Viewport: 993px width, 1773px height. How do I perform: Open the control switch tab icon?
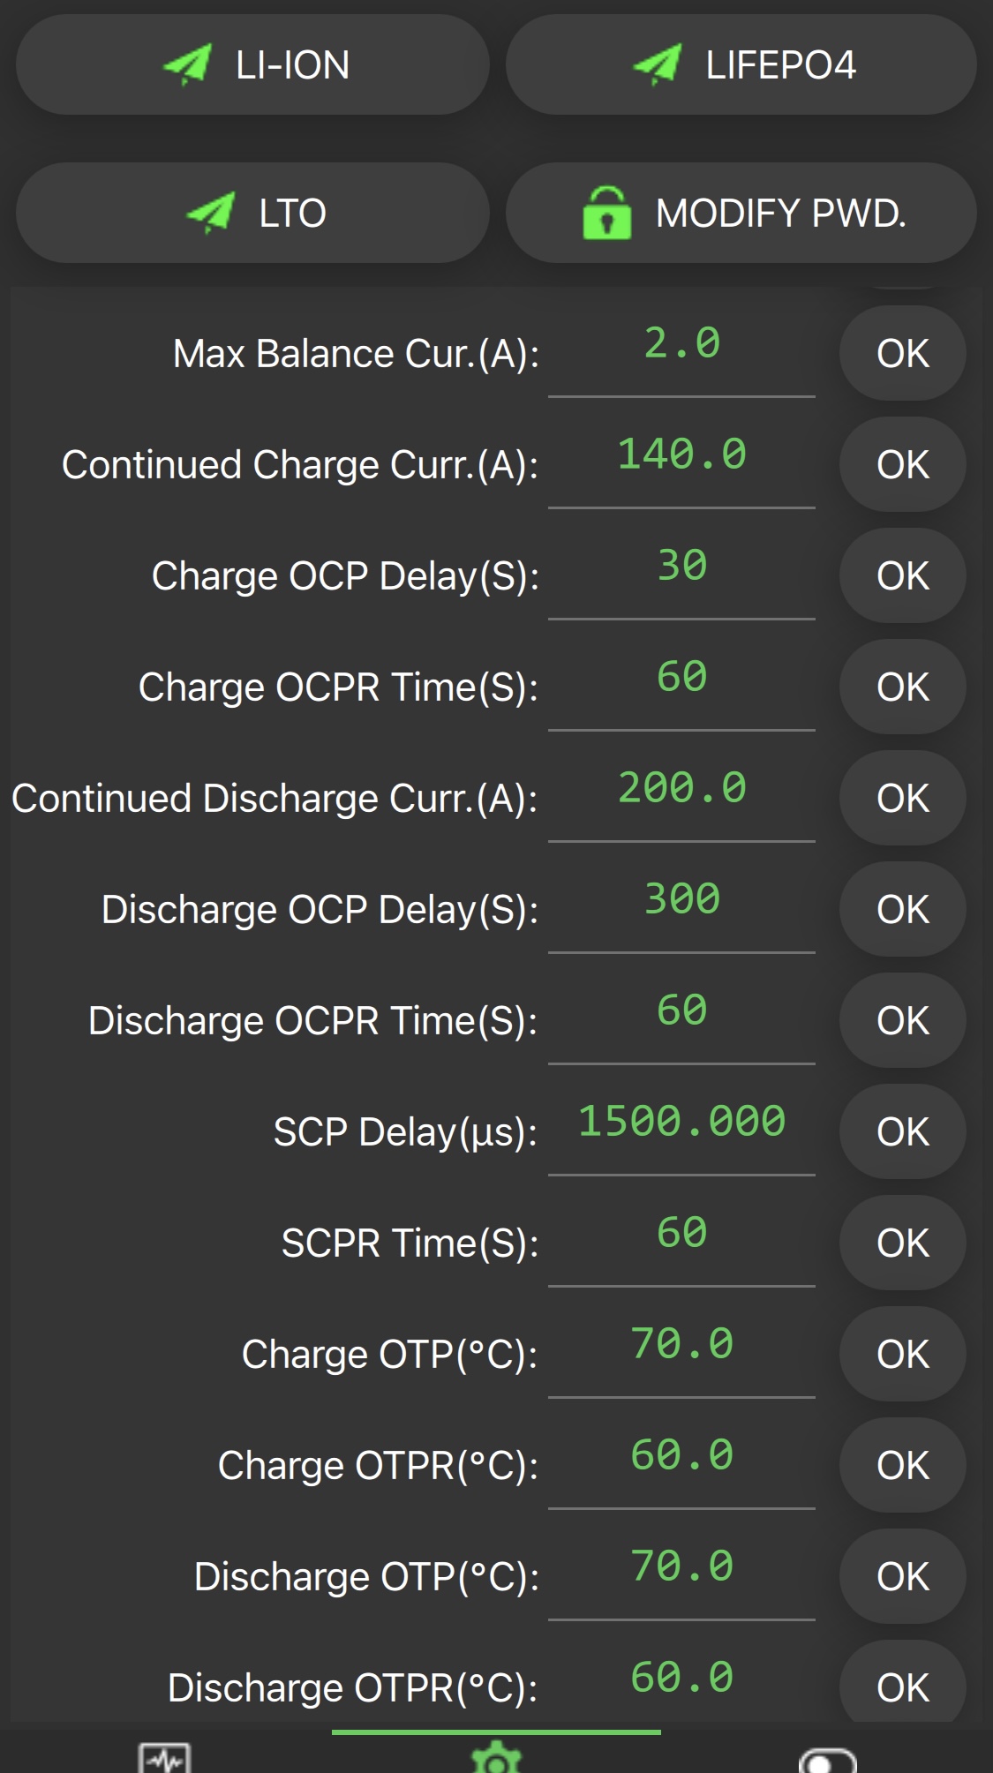[x=827, y=1760]
